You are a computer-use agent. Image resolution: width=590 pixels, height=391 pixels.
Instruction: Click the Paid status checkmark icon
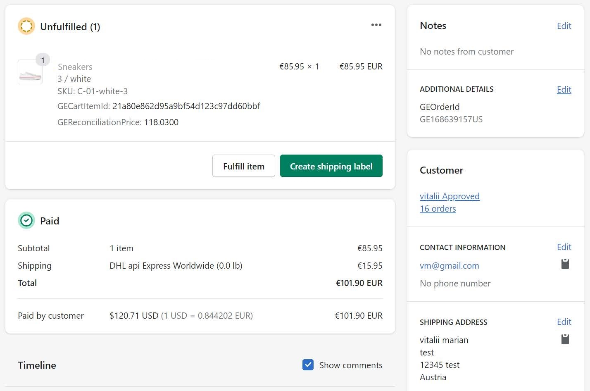[x=26, y=221]
